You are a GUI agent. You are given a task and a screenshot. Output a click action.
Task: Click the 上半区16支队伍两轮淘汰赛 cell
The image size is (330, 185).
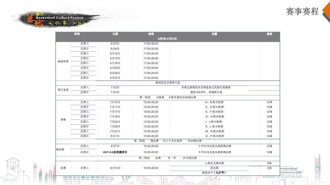click(x=214, y=146)
